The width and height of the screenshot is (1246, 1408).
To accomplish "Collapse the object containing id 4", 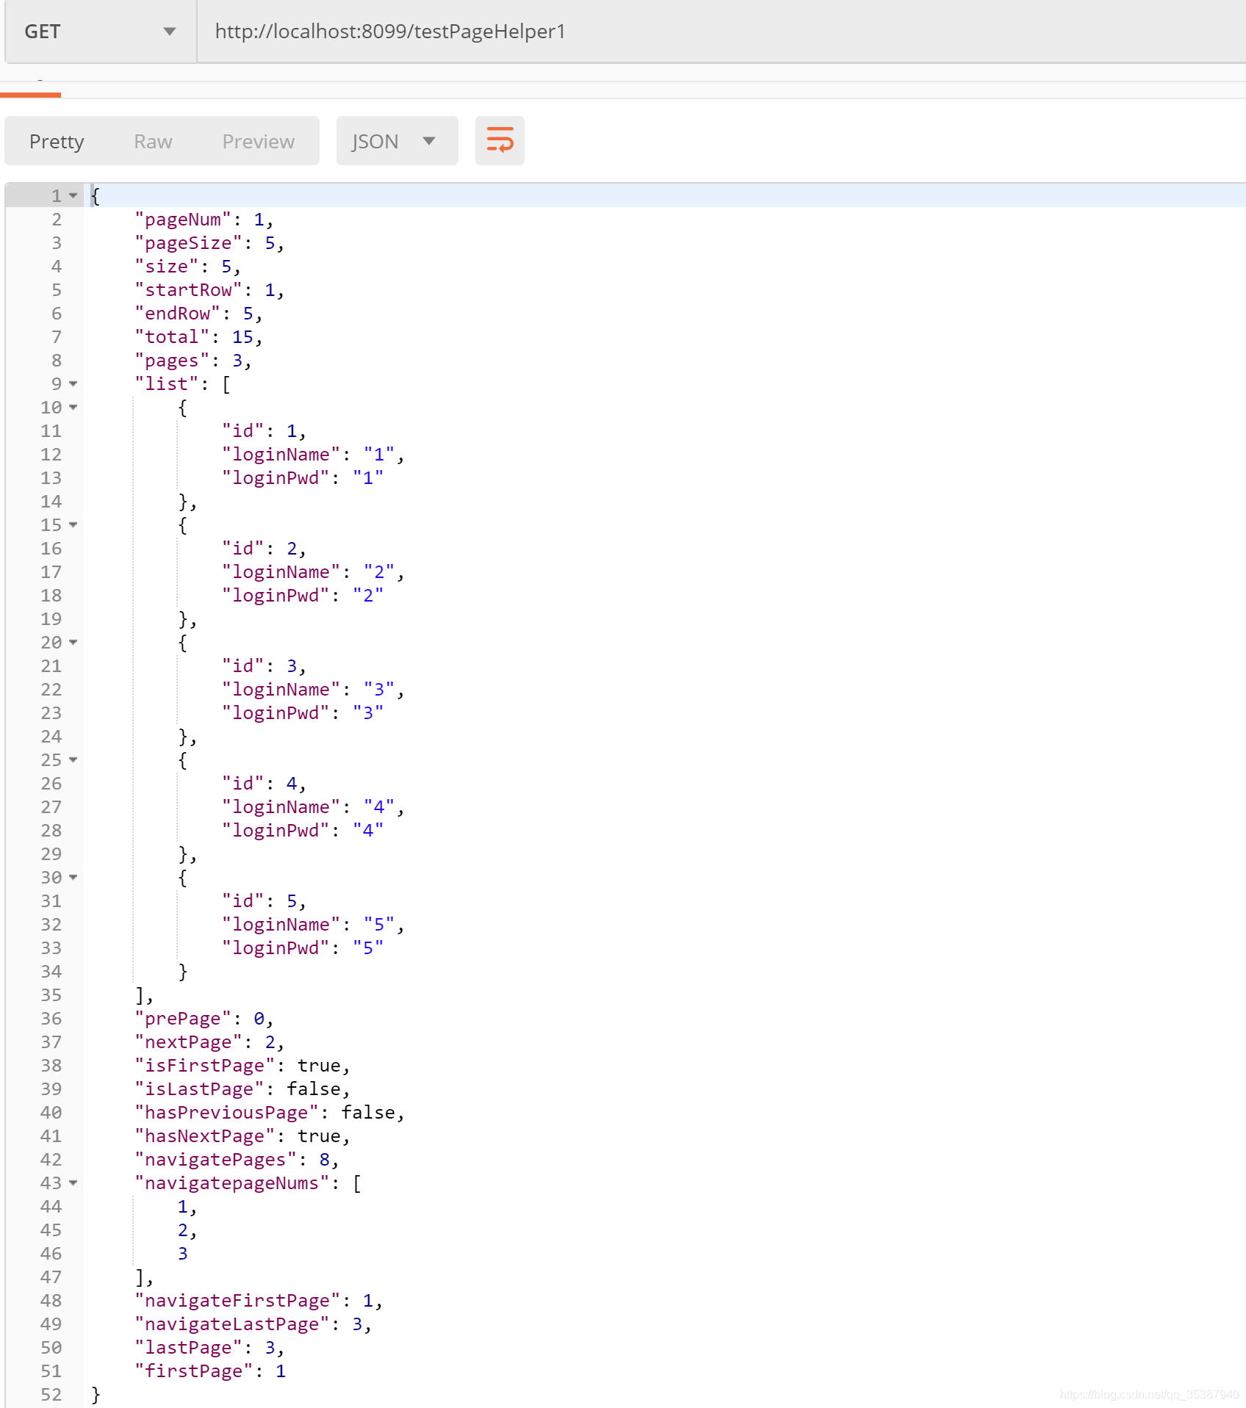I will tap(72, 759).
